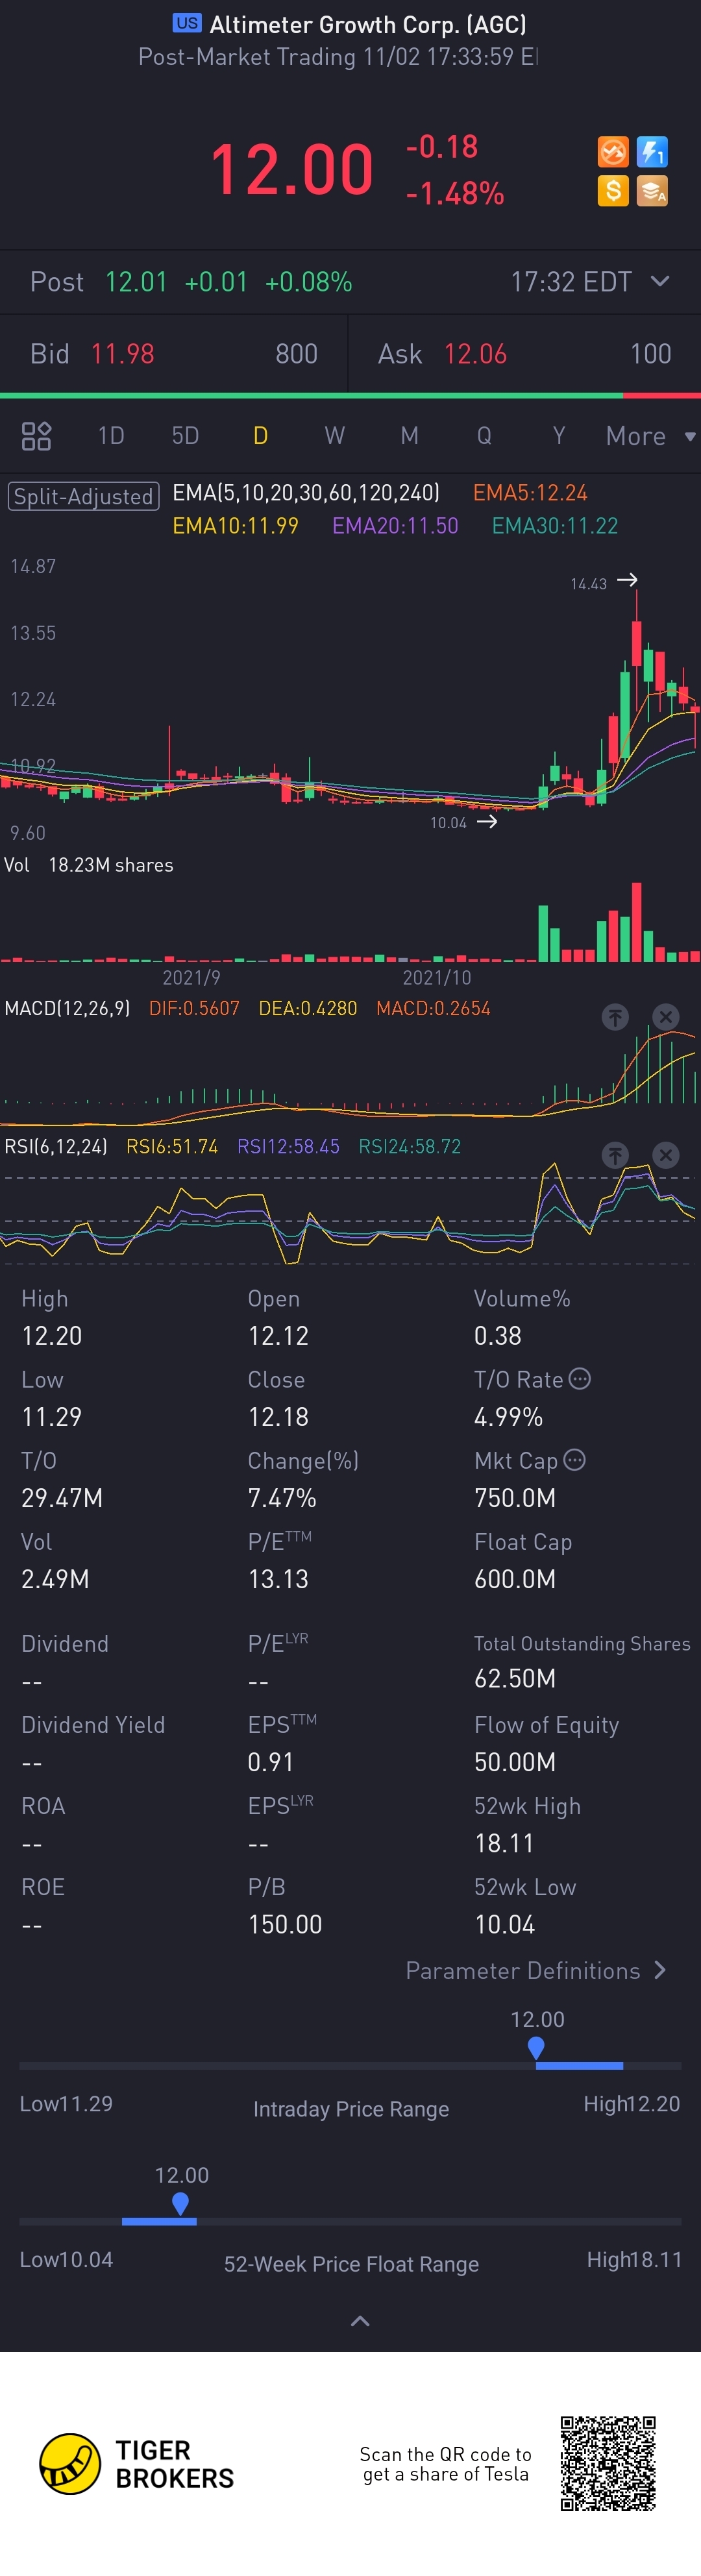
Task: Tap the P/E TTM value 13.13
Action: (x=278, y=1579)
